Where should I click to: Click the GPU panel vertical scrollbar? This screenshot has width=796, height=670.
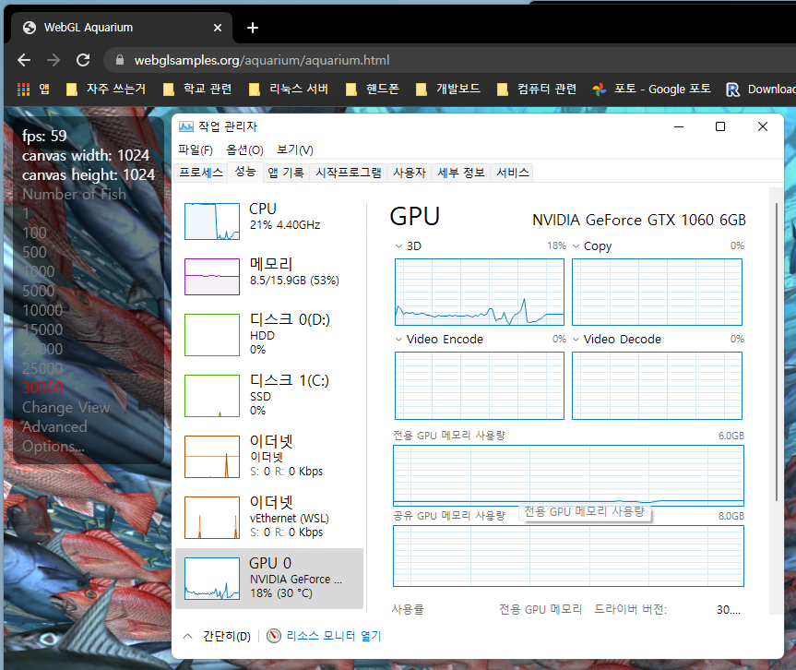(x=777, y=352)
